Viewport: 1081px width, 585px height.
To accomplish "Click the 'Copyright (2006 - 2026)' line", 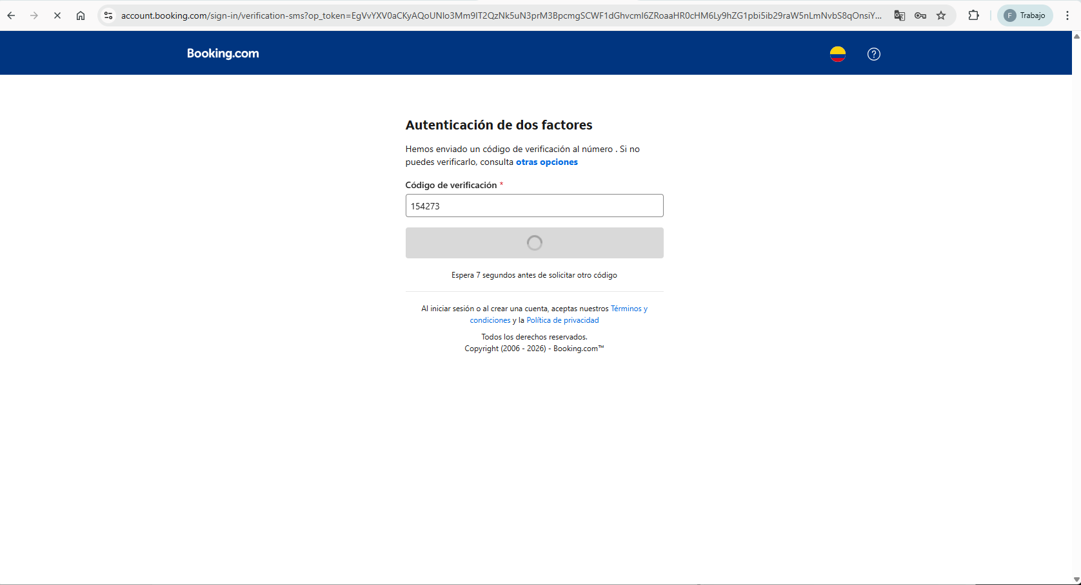I will pos(535,349).
